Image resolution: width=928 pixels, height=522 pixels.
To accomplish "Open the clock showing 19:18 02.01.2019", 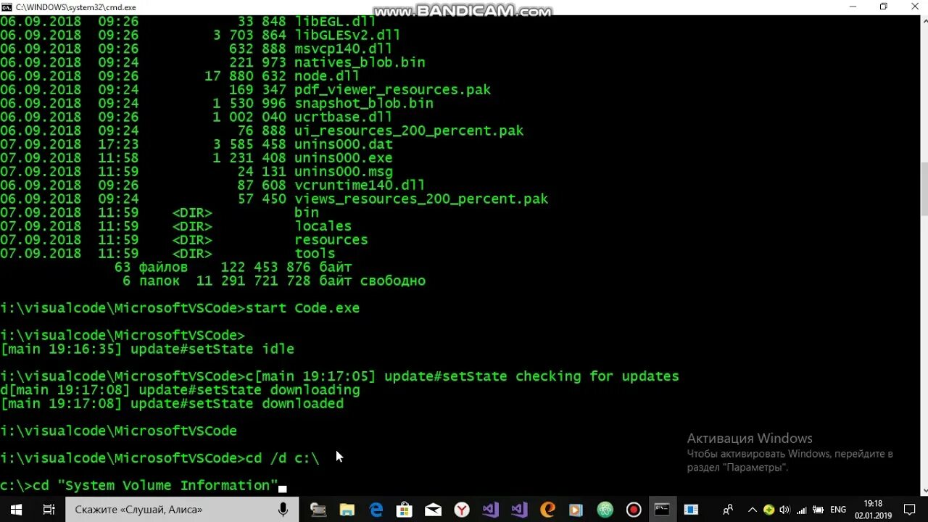I will point(874,510).
